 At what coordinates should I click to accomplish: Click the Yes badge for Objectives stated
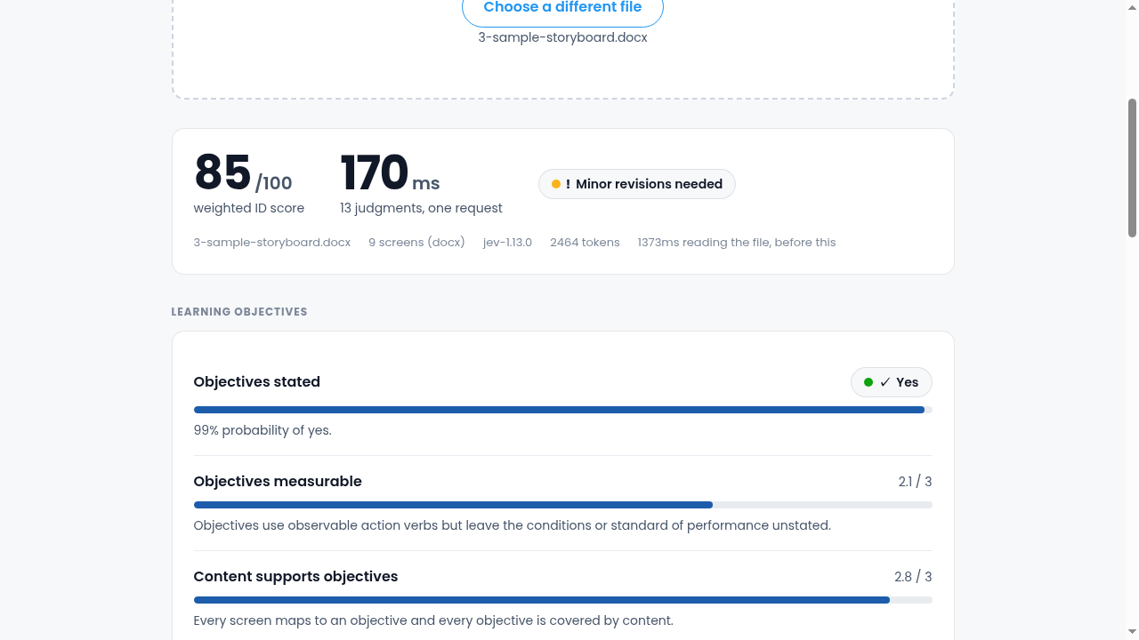point(892,382)
